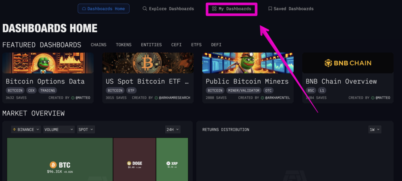Change the 24H timeframe dropdown
This screenshot has width=402, height=181.
pos(173,129)
